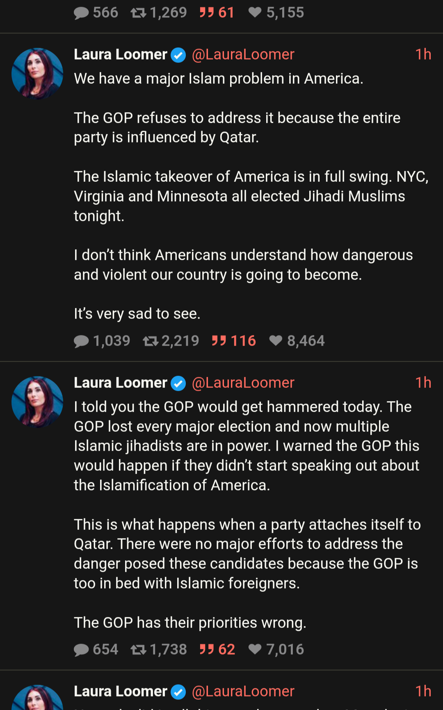Image resolution: width=443 pixels, height=710 pixels.
Task: Open avatar on 'GOP would get hammered' post
Action: (37, 402)
